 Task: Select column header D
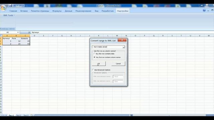click(34, 36)
